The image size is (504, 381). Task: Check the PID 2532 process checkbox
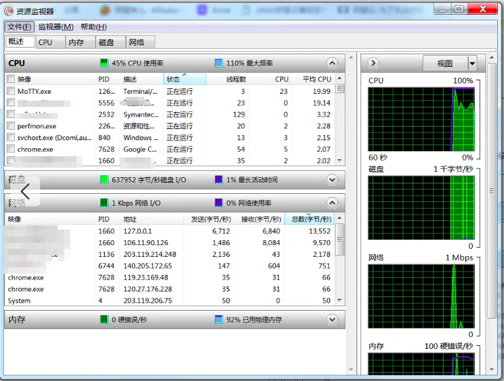(10, 114)
